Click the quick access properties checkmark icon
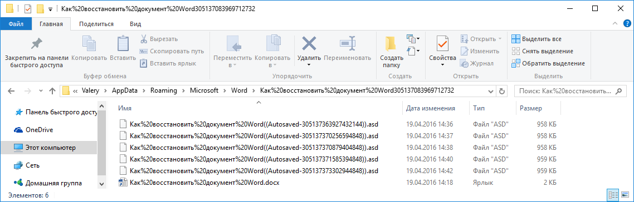Screen dimensions: 634x202 (28, 8)
